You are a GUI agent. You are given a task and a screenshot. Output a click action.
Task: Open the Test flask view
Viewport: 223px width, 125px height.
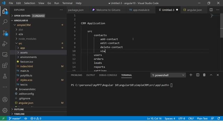[5, 76]
